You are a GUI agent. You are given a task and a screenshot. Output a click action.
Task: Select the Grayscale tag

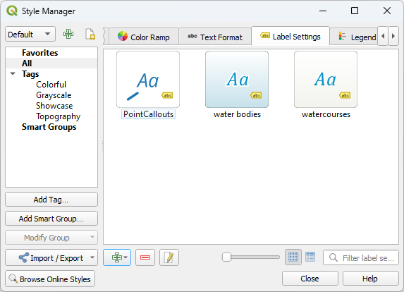click(54, 95)
